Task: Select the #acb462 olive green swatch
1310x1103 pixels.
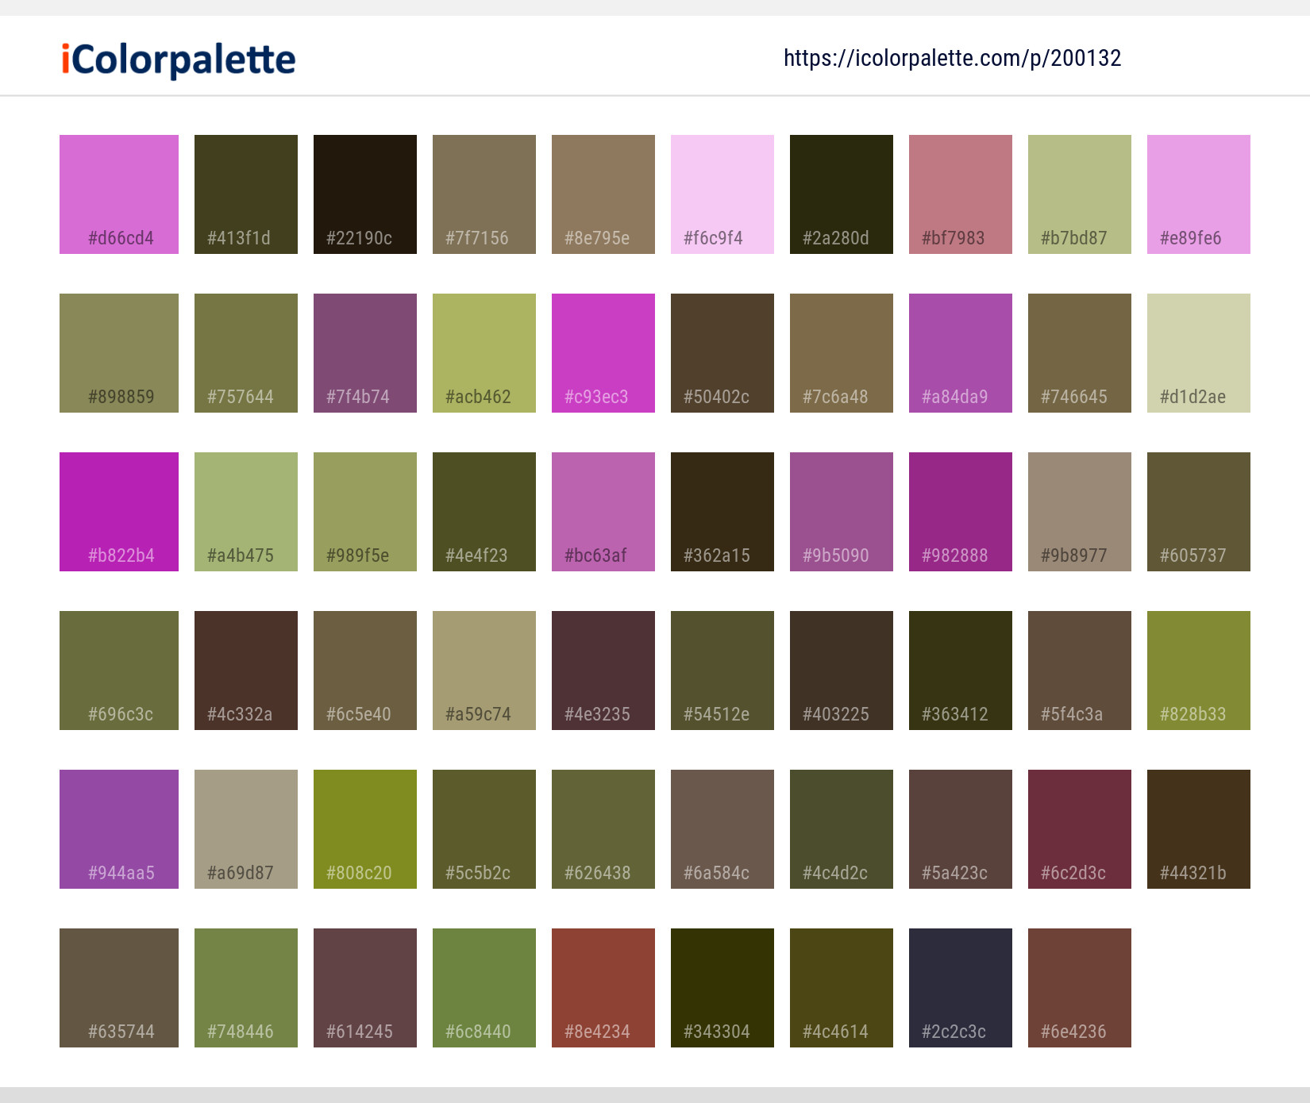Action: coord(484,352)
